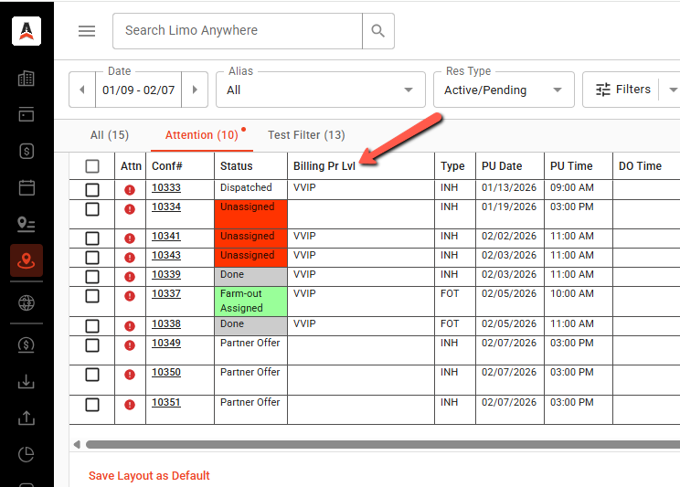Click the horizontal scrollbar under the table
The image size is (680, 487).
[366, 445]
